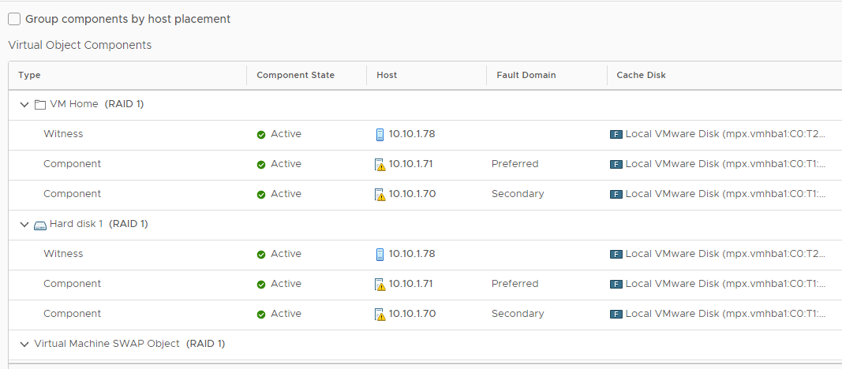Viewport: 842px width, 369px height.
Task: Click the VM Home folder icon
Action: point(40,104)
